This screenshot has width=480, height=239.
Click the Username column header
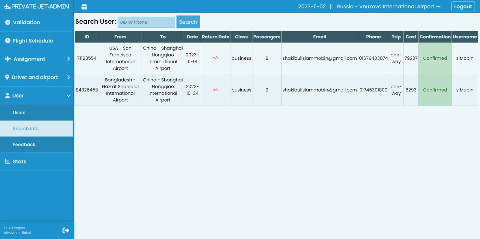pos(465,37)
